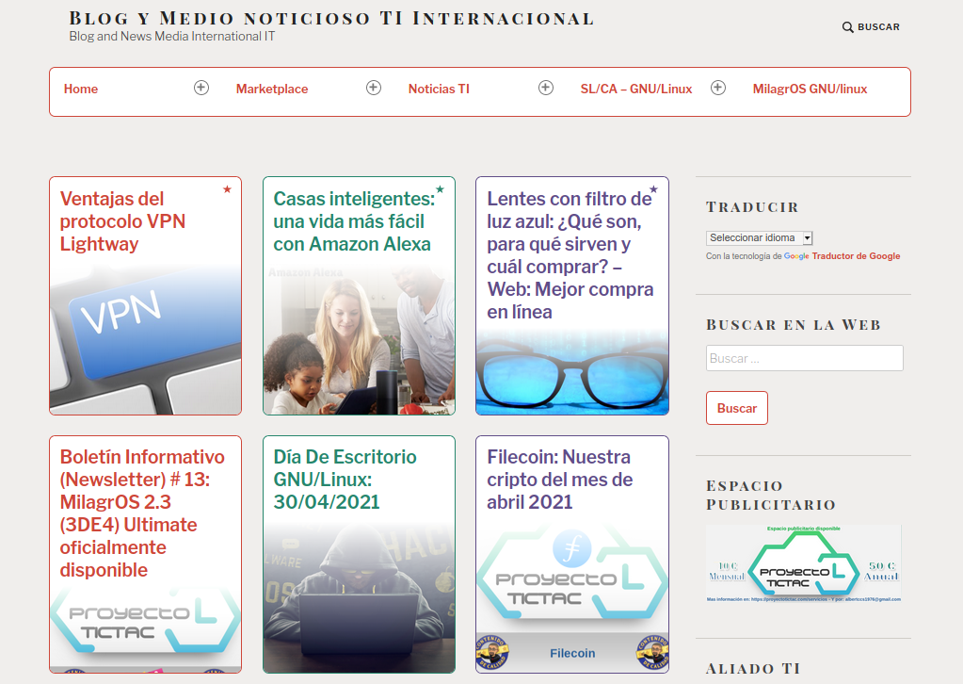Expand the plus icon right of Noticias TI
This screenshot has width=963, height=684.
click(x=546, y=88)
